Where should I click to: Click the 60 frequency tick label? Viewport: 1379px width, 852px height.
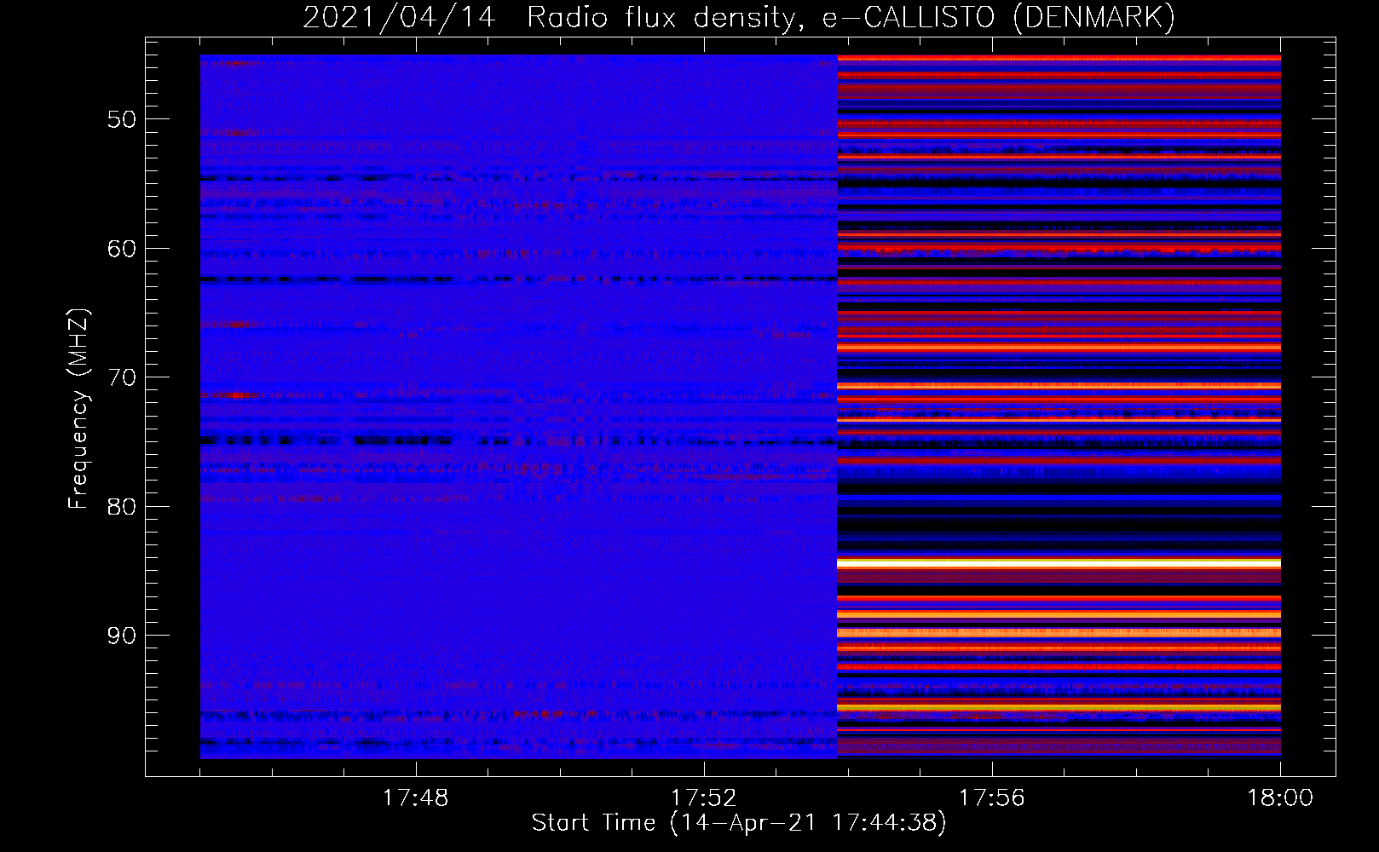122,249
